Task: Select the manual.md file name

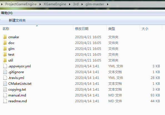Action: [17, 95]
